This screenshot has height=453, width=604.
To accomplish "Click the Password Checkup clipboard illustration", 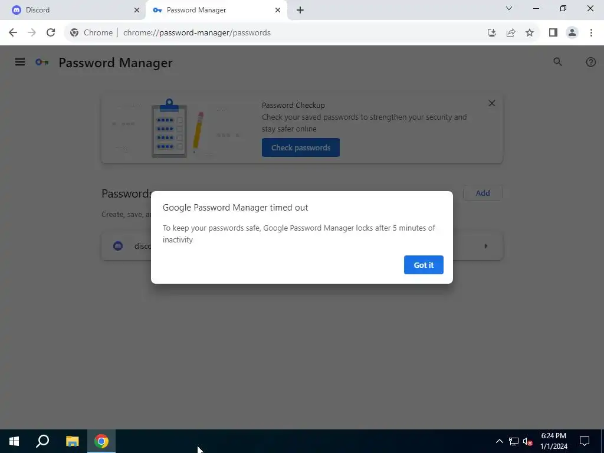I will pos(169,128).
